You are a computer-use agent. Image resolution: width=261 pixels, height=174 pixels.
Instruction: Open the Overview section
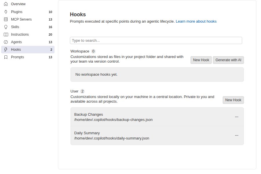[28, 4]
